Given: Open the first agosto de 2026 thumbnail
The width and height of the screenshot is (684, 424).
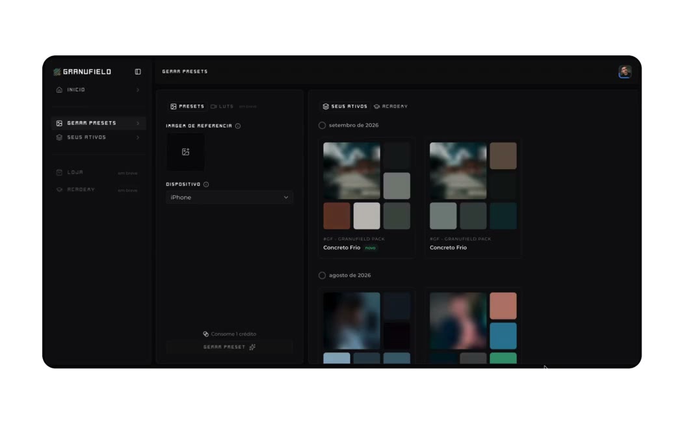Looking at the screenshot, I should tap(352, 321).
